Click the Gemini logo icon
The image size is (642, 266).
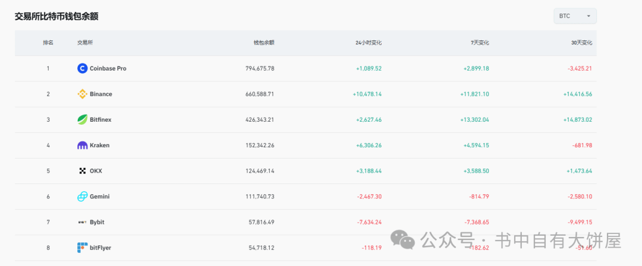[x=82, y=197]
